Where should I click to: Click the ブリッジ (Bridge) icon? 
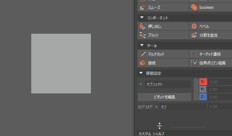[x=143, y=35]
